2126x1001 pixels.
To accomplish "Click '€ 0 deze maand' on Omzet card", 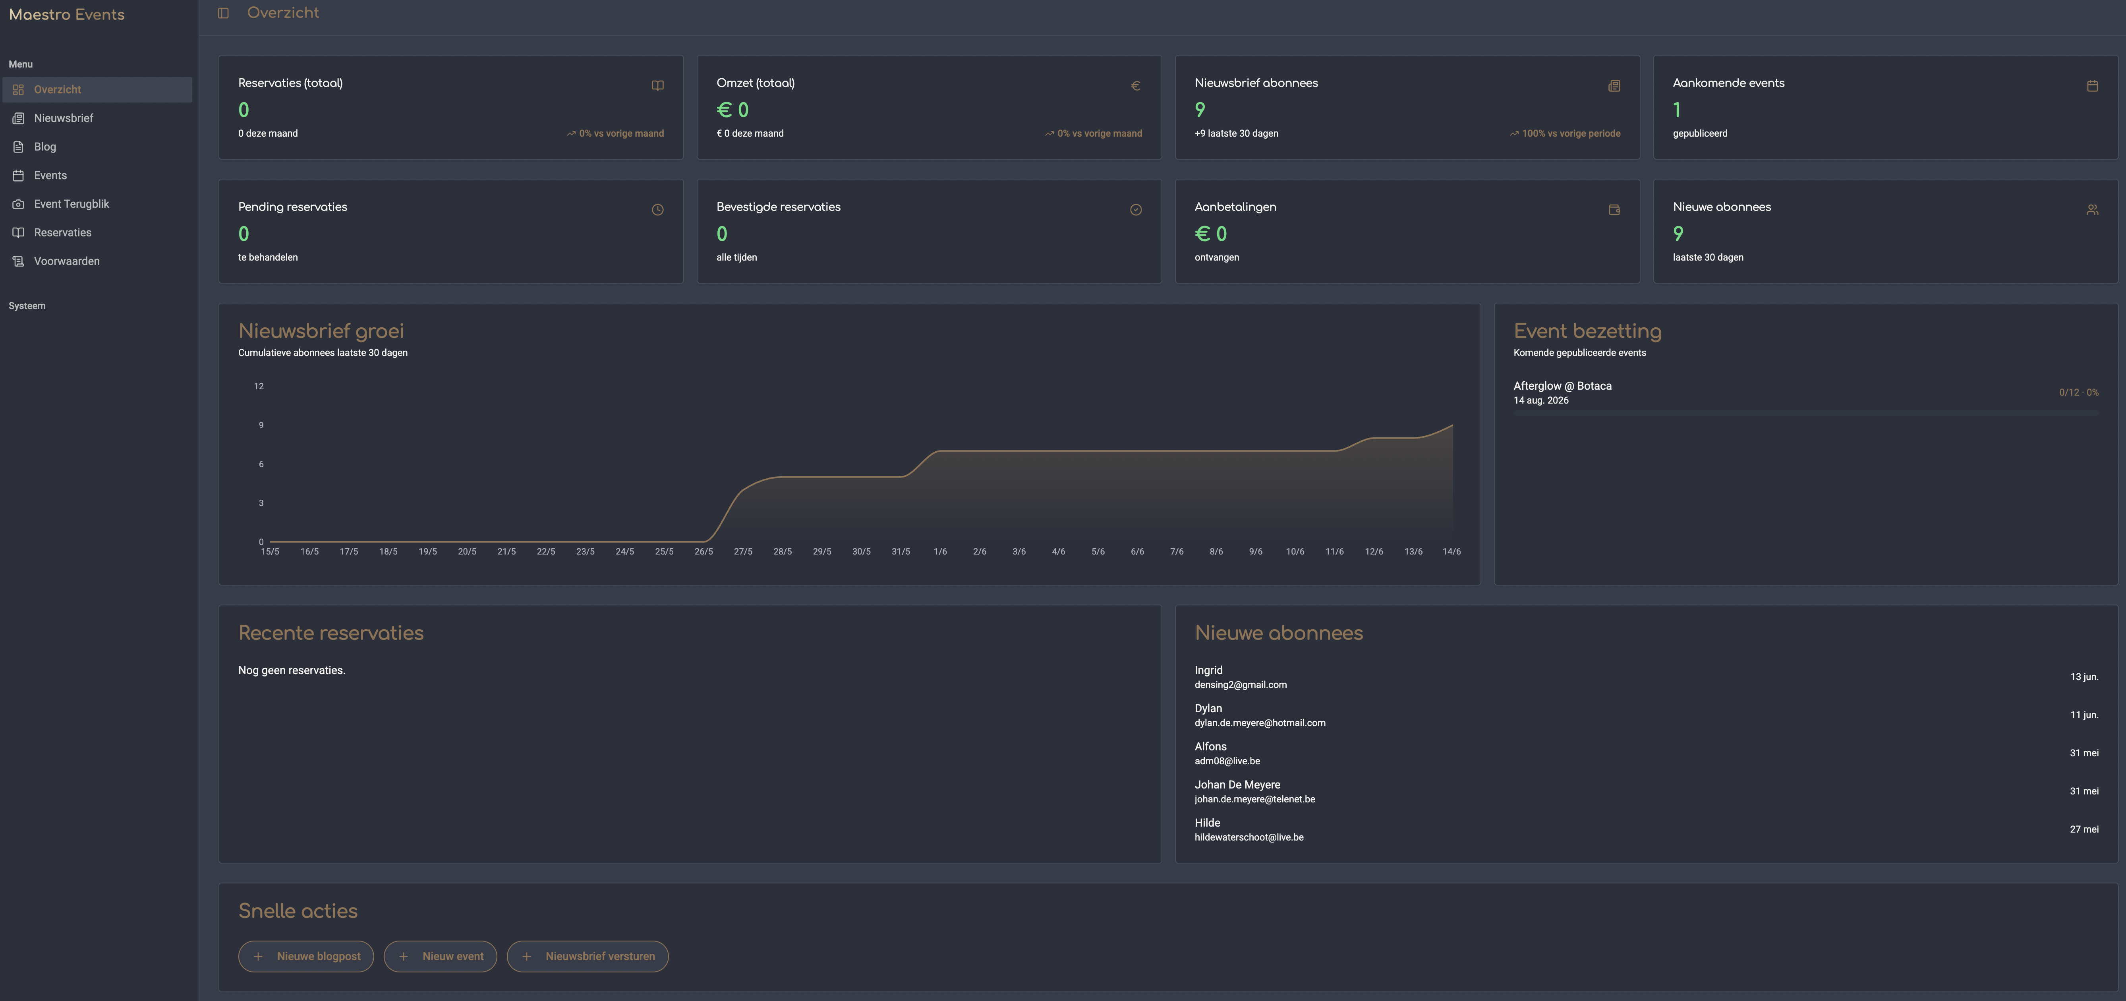I will coord(750,134).
